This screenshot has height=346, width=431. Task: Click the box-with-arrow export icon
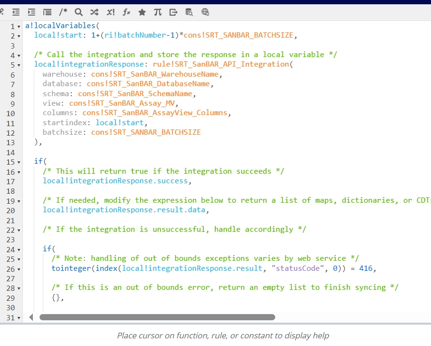(173, 12)
